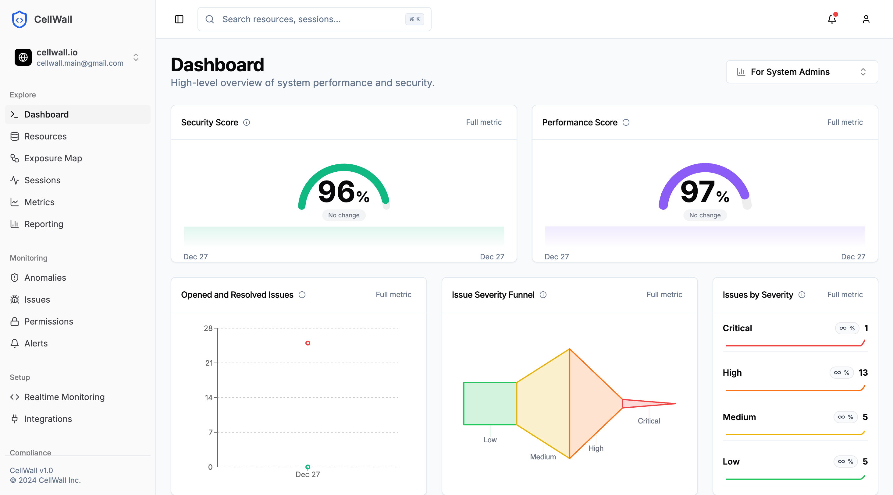Select Dashboard in the sidebar

coord(46,114)
